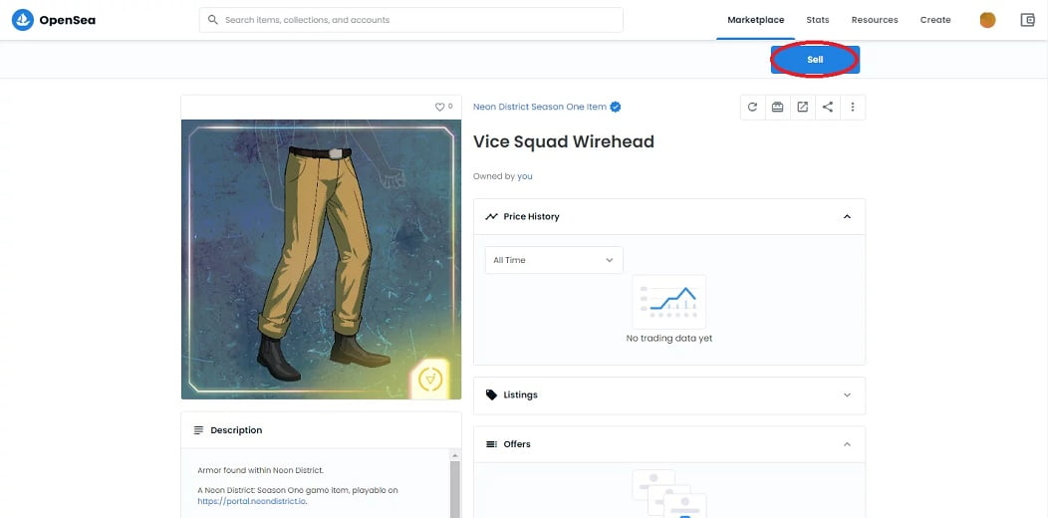Click the OpenSea brand name text

coord(67,20)
